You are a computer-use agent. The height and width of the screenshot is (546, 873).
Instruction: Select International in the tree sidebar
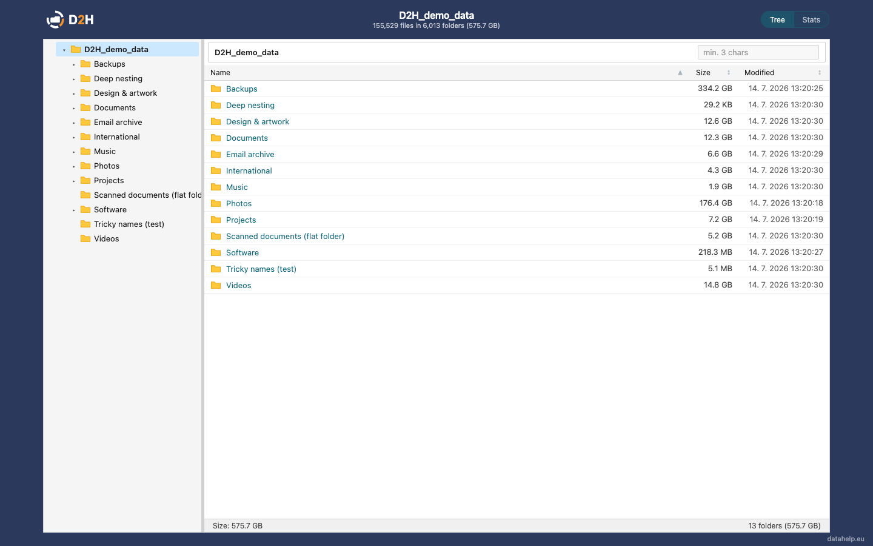117,136
